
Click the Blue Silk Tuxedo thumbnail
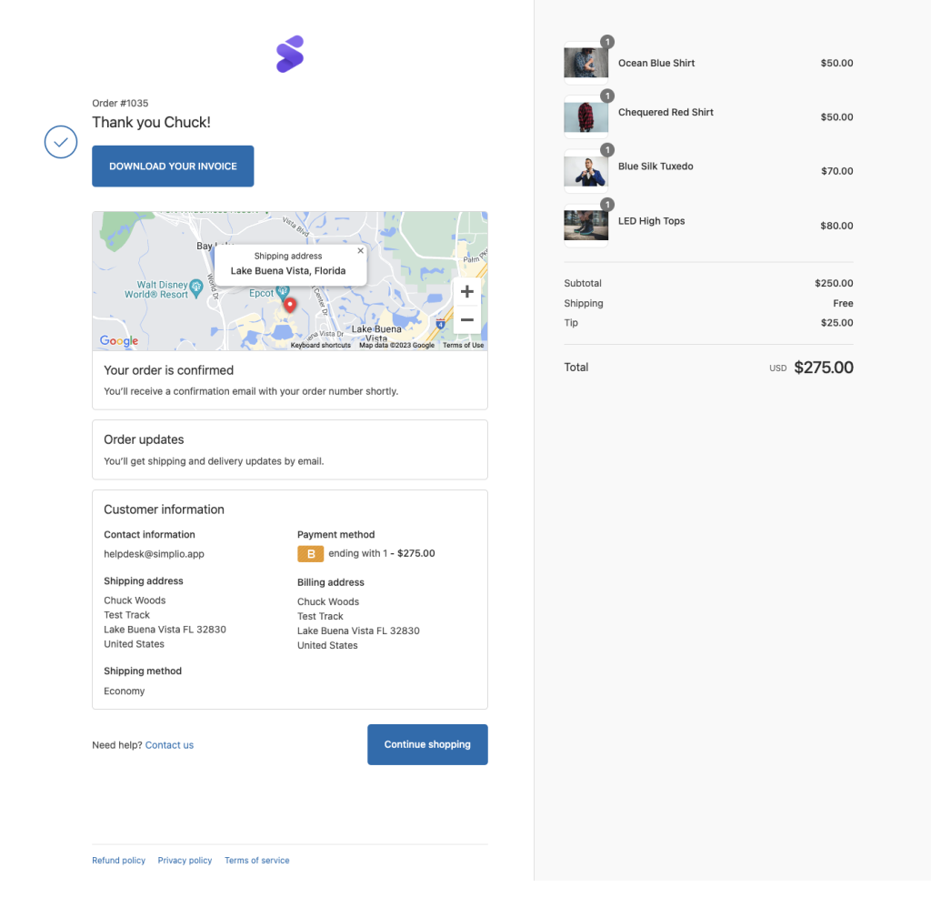[x=586, y=170]
